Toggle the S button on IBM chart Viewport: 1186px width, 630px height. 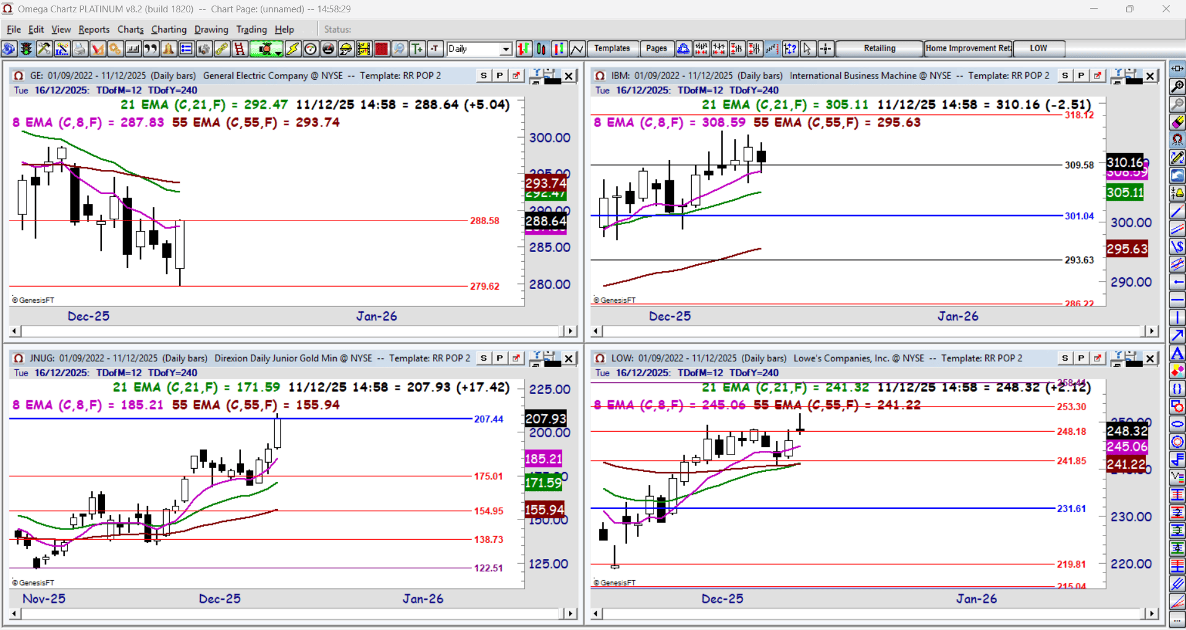pyautogui.click(x=1065, y=76)
